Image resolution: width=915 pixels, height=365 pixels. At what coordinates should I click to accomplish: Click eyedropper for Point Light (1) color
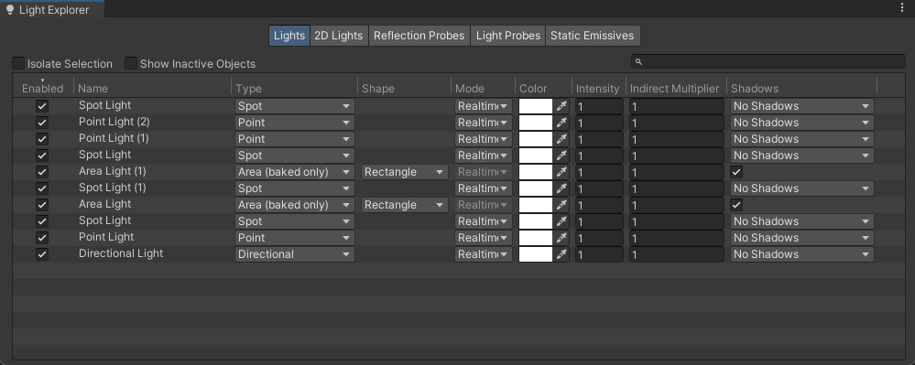pos(561,139)
